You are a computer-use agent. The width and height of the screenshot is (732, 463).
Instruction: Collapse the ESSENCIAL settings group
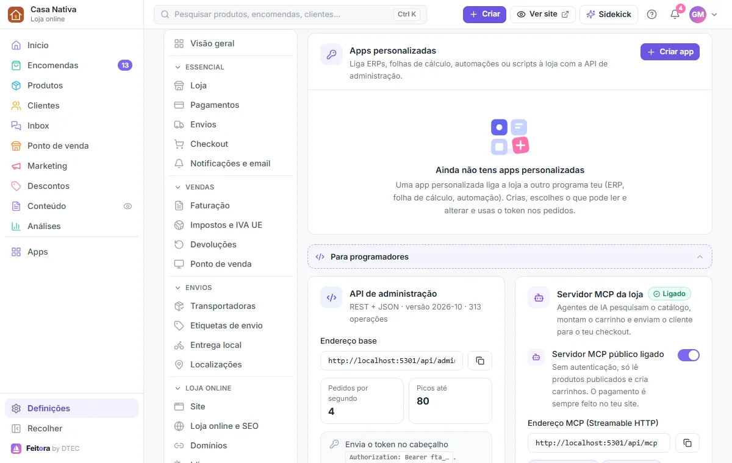(x=231, y=67)
